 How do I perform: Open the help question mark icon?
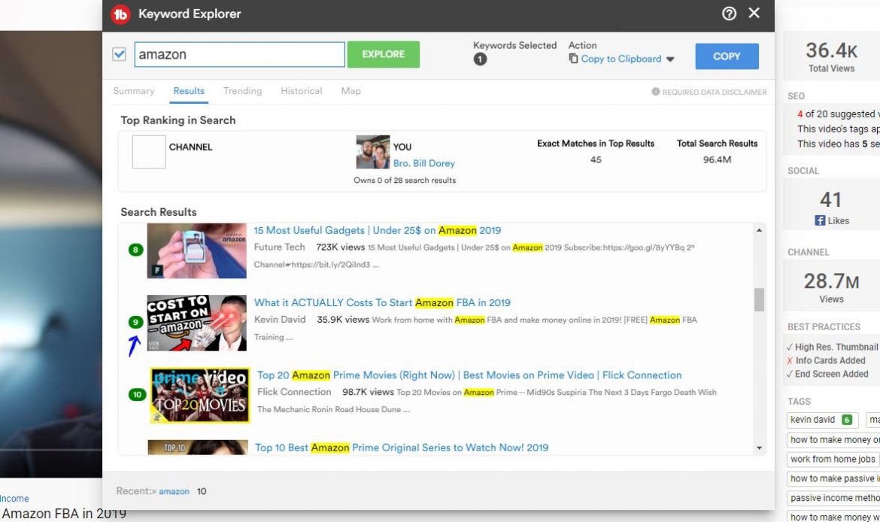coord(729,14)
